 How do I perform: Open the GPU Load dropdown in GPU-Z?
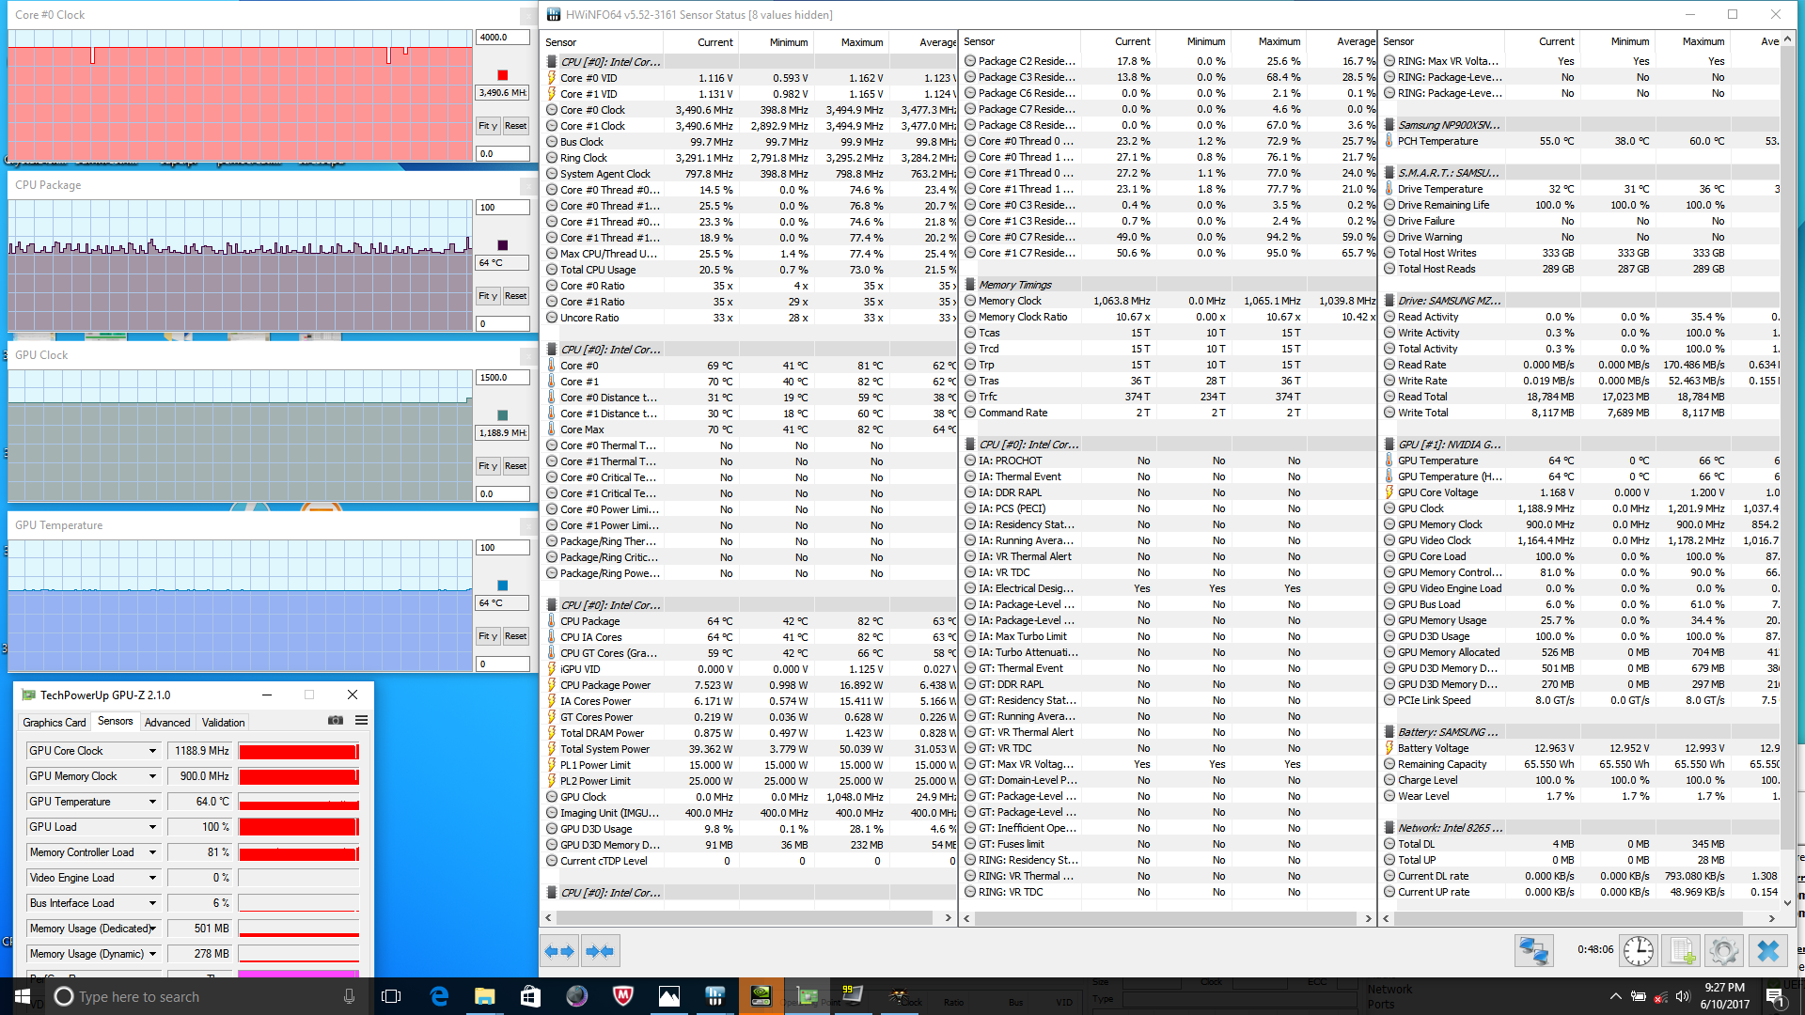point(152,827)
